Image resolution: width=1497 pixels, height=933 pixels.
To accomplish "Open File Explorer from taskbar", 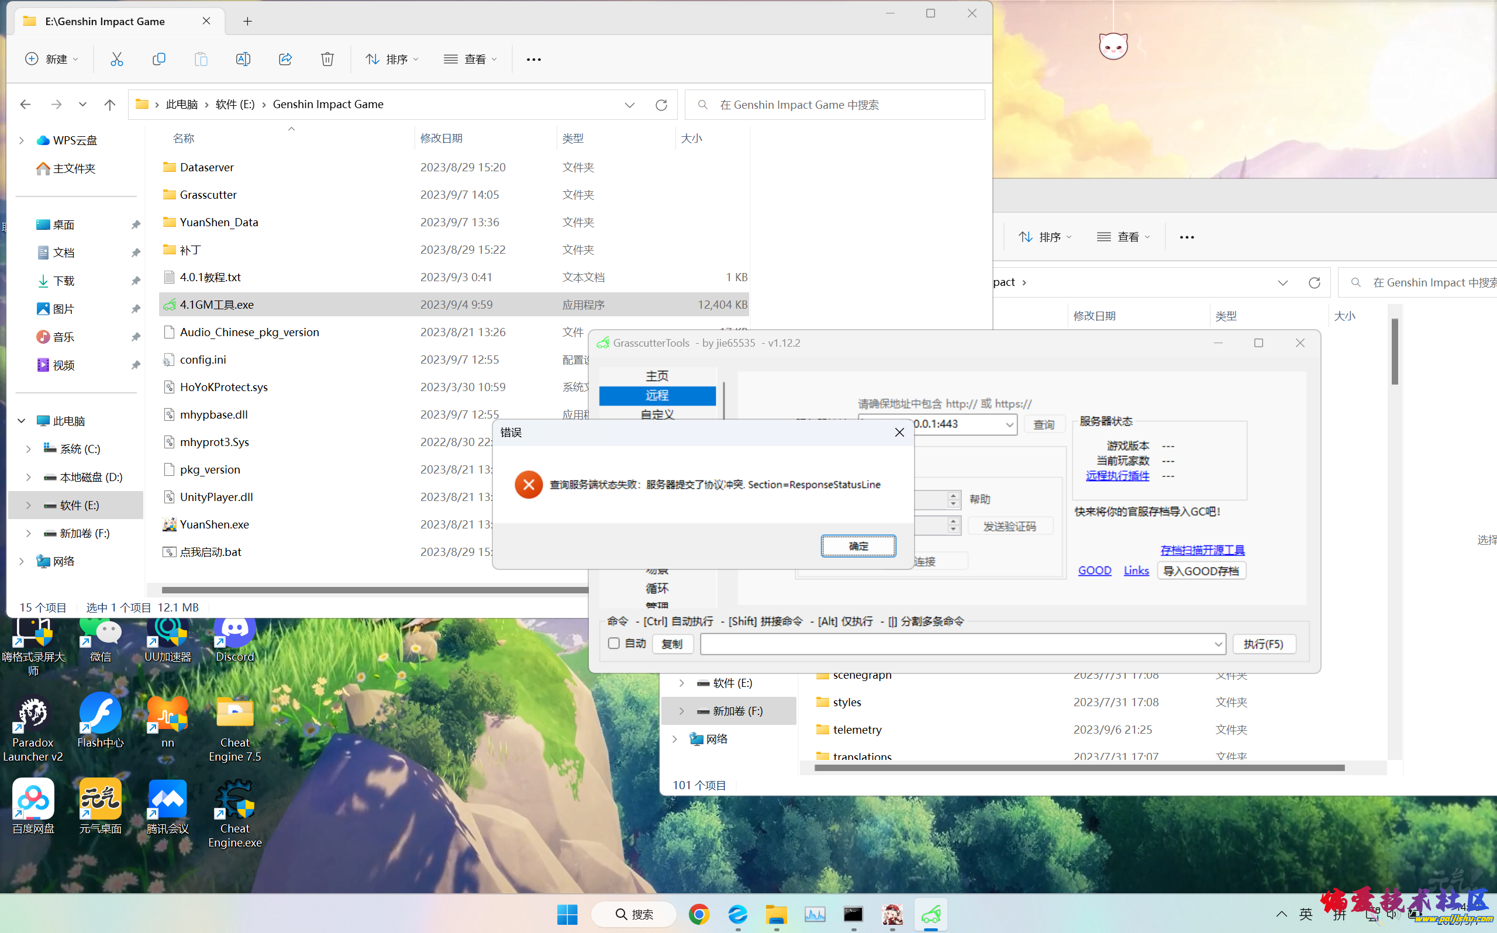I will (776, 914).
